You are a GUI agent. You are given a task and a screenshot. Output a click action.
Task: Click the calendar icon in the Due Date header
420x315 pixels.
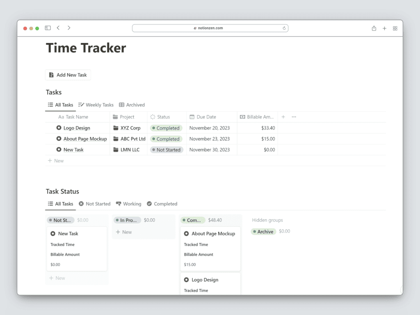tap(192, 117)
